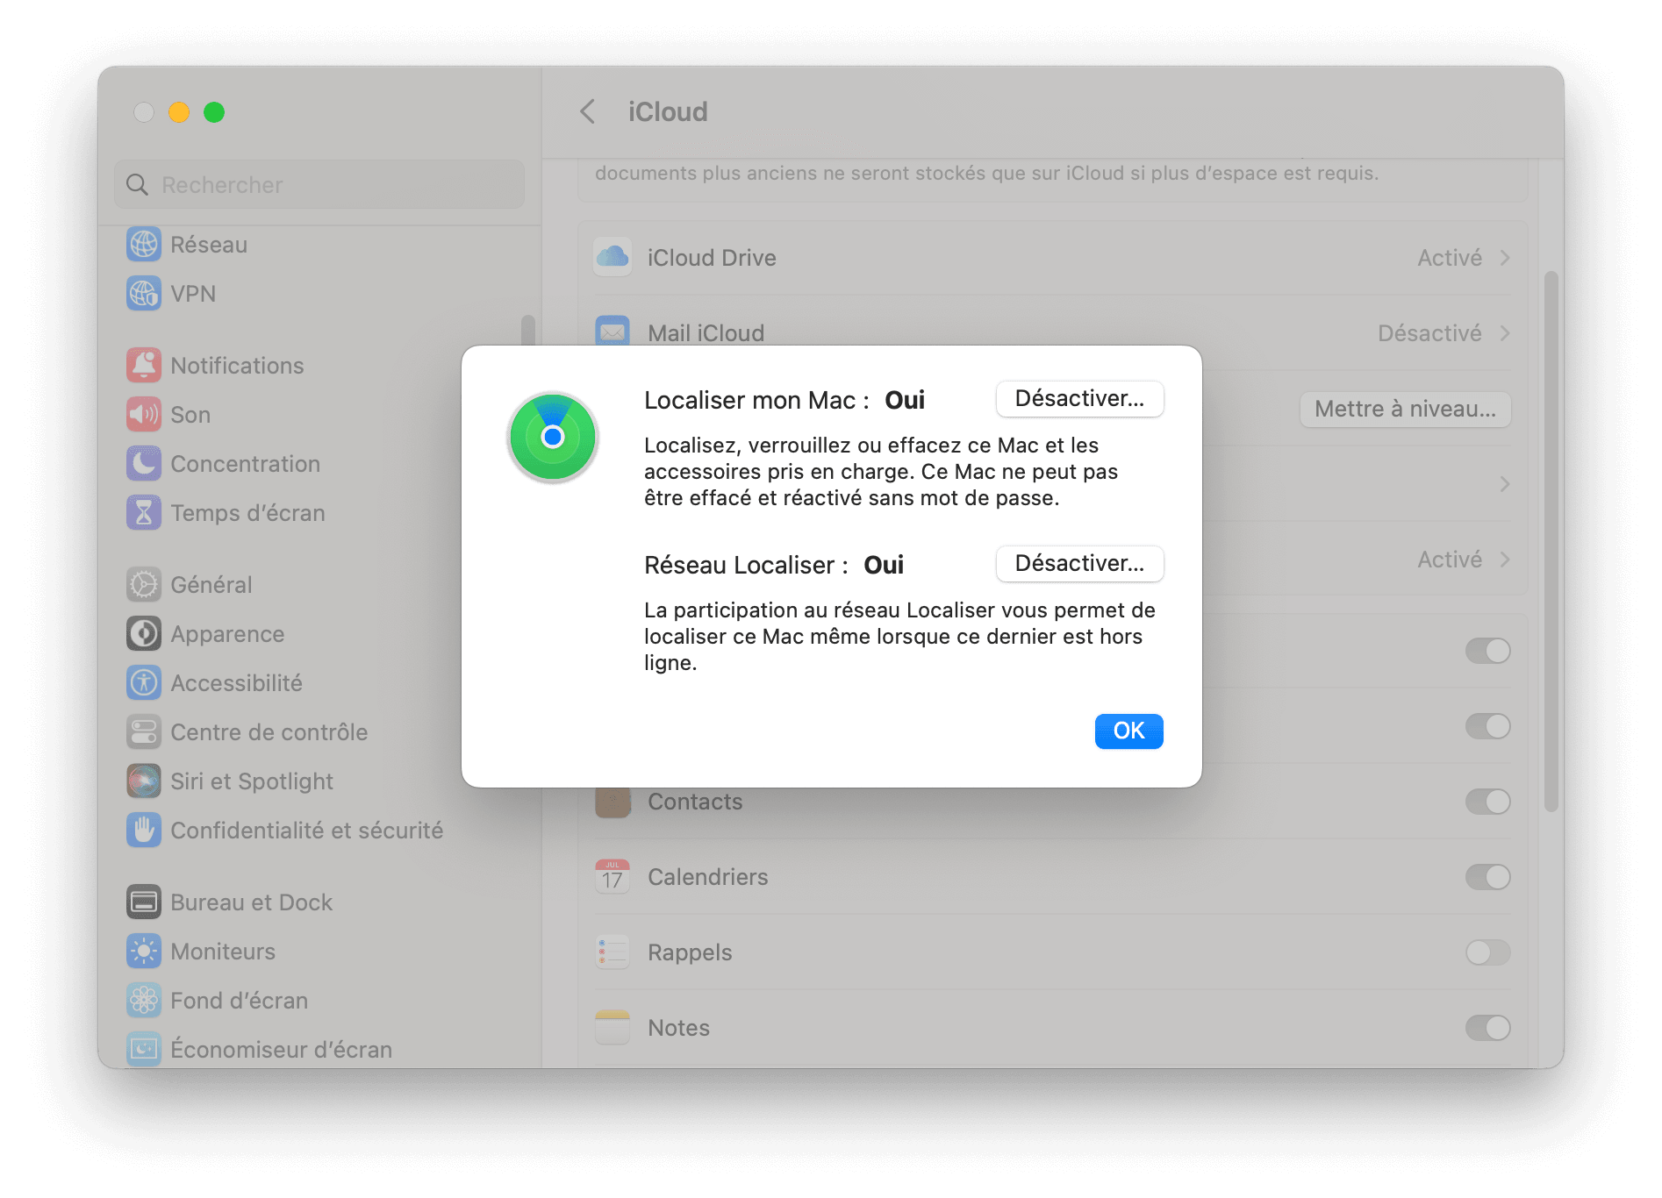The image size is (1662, 1198).
Task: Click the Find My radar icon in dialog
Action: pos(553,437)
